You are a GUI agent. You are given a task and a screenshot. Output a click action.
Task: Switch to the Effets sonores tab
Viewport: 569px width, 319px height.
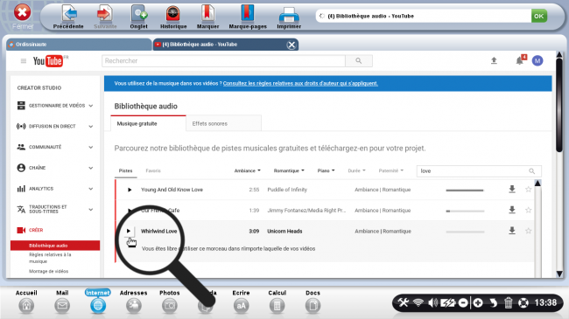[223, 123]
